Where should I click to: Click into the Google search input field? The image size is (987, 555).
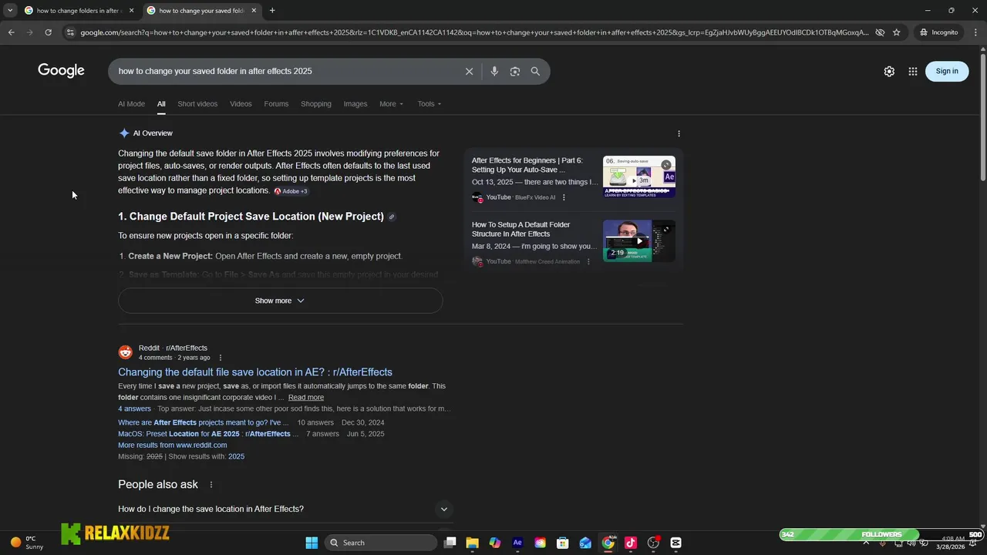(285, 71)
